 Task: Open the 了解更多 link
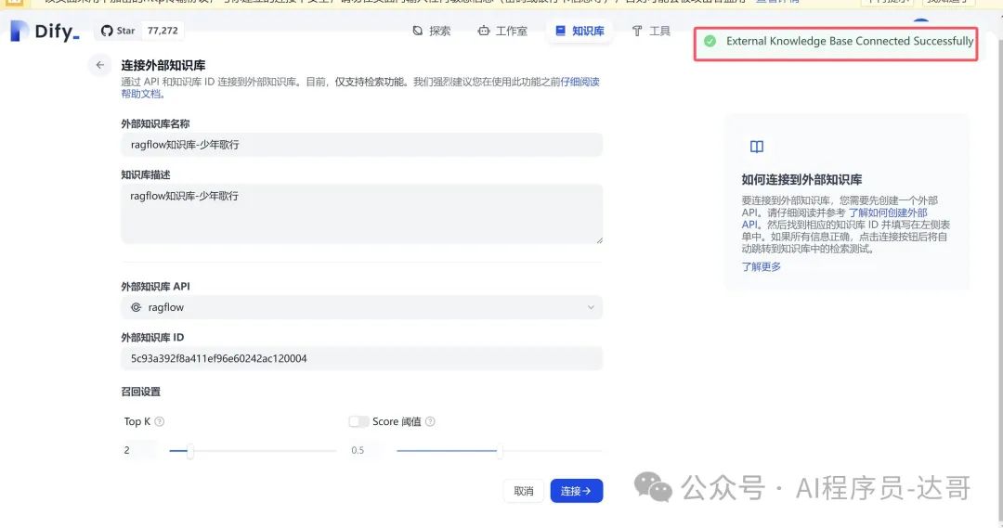point(762,266)
